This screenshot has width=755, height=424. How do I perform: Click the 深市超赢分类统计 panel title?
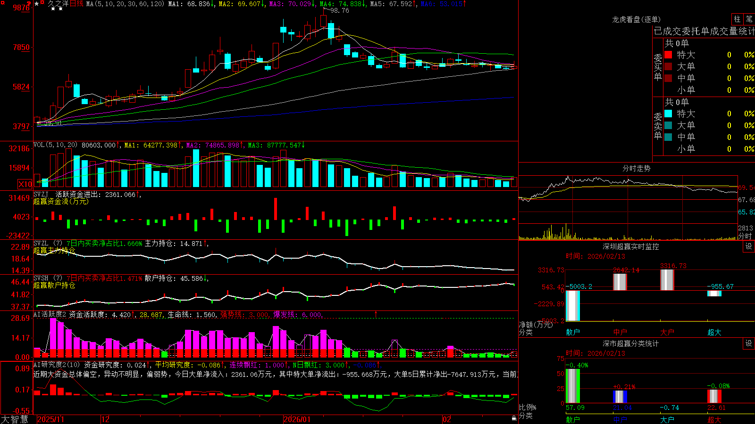(631, 343)
